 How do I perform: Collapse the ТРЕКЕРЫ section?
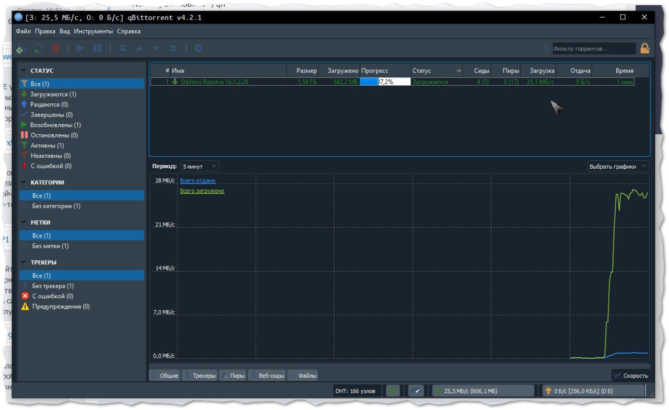pyautogui.click(x=24, y=262)
